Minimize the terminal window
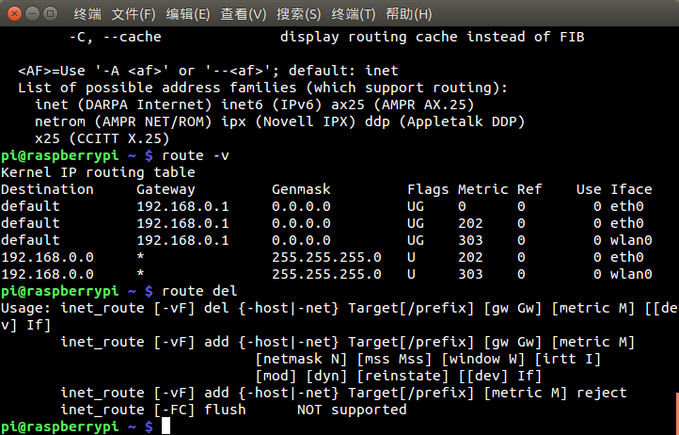This screenshot has width=679, height=435. click(x=33, y=14)
